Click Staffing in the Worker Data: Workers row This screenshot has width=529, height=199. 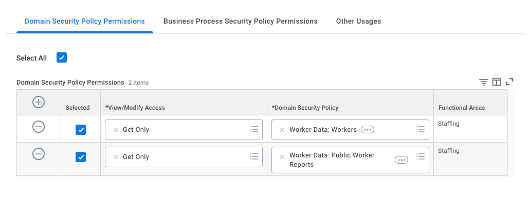click(x=449, y=124)
